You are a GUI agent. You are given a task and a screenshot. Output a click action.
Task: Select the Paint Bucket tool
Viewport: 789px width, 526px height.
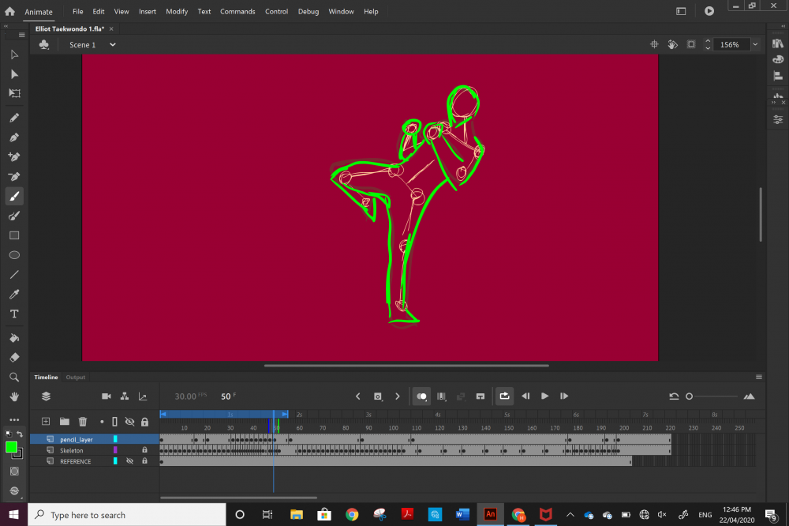(x=14, y=338)
